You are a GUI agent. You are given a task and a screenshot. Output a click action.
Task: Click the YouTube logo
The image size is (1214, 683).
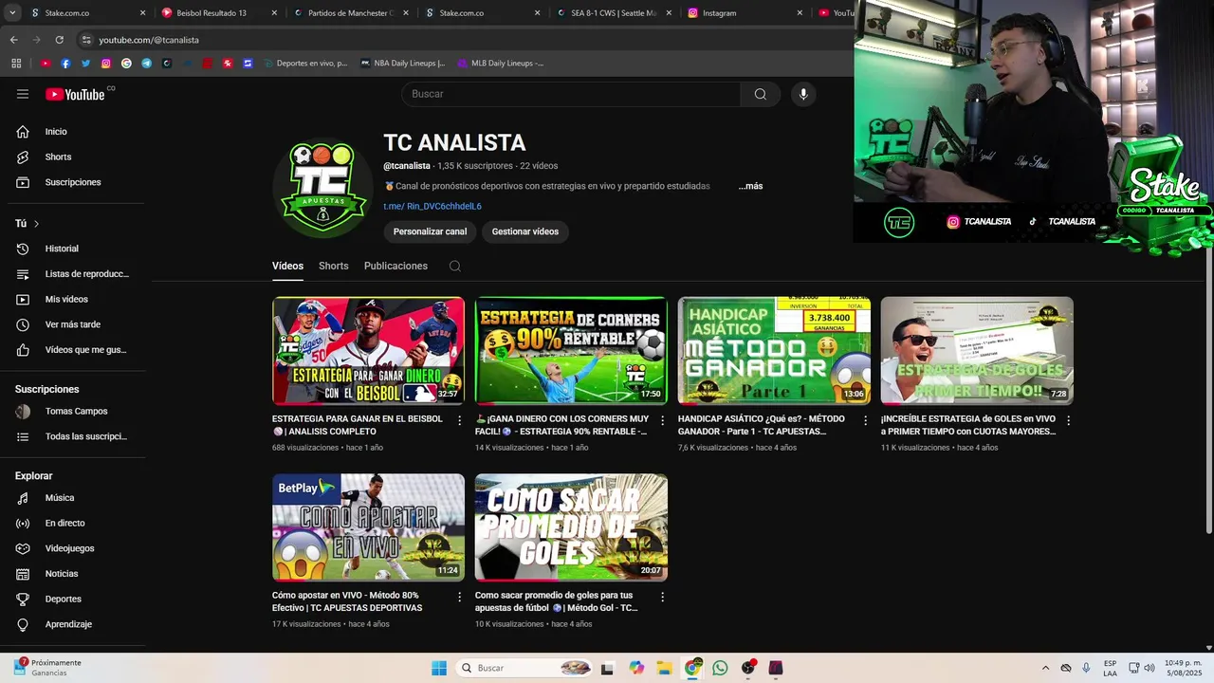(x=75, y=94)
